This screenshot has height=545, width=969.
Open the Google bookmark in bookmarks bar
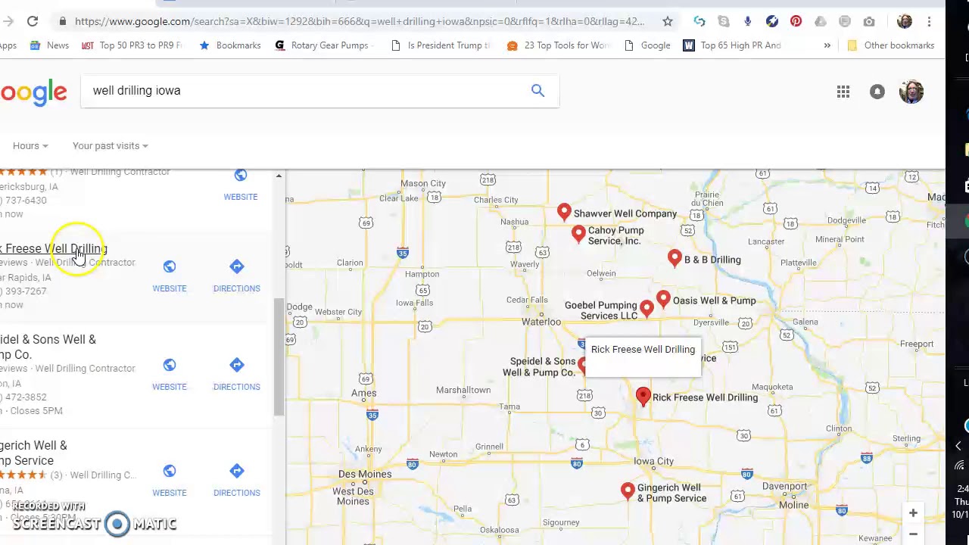pyautogui.click(x=647, y=45)
